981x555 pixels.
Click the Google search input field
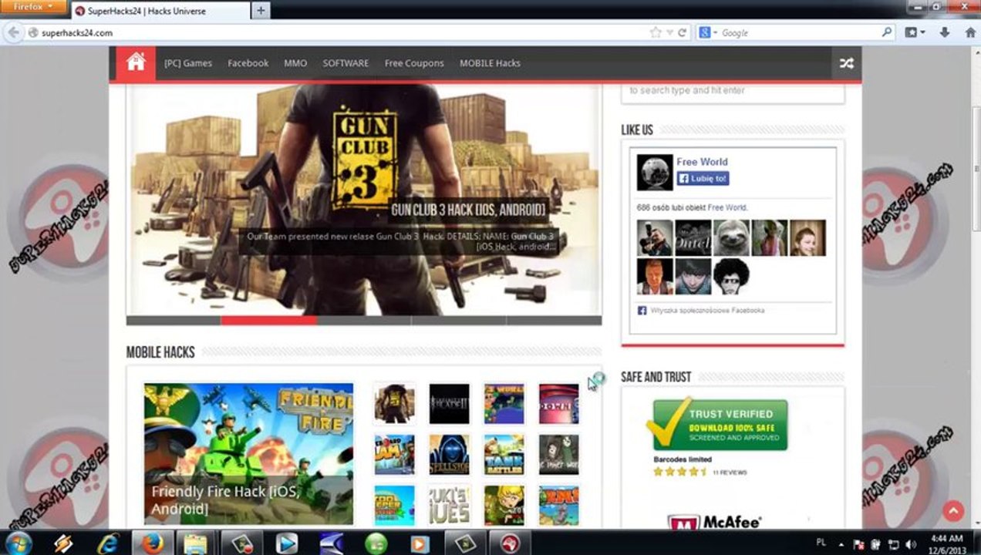tap(800, 32)
